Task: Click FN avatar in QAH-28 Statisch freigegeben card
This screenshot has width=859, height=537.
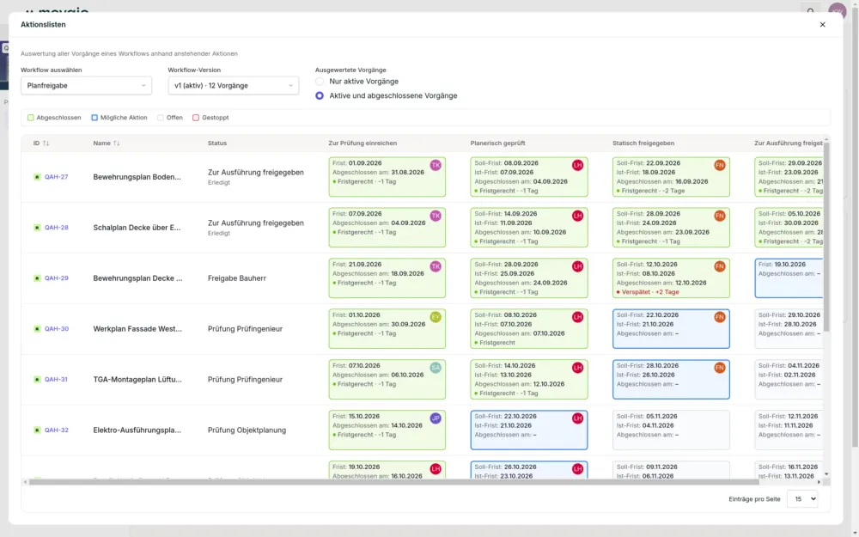Action: tap(719, 216)
